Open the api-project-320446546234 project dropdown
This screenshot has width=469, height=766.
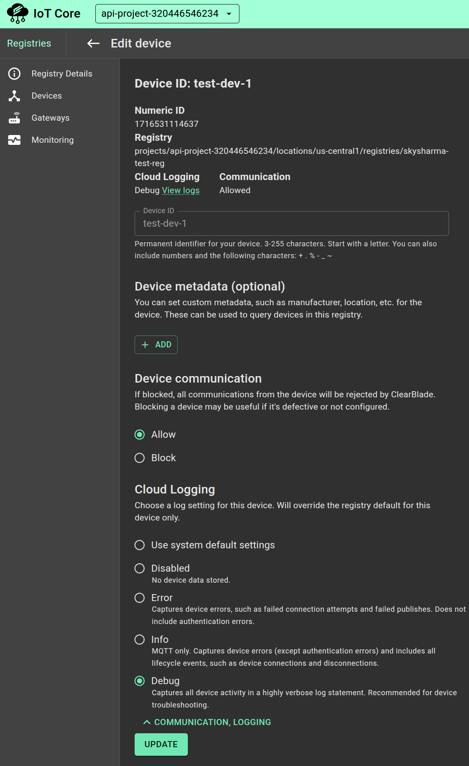pyautogui.click(x=167, y=14)
